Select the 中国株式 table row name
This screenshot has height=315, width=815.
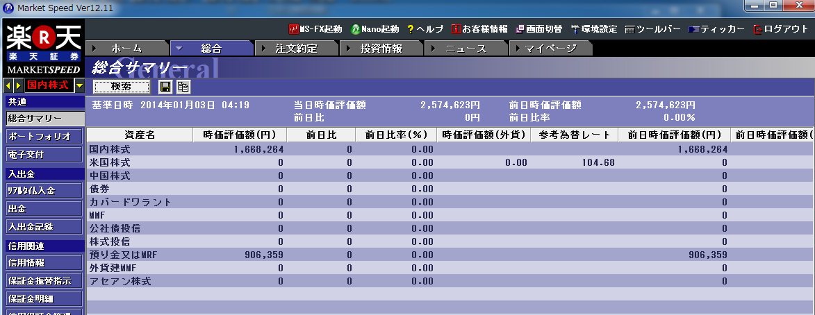tap(110, 176)
